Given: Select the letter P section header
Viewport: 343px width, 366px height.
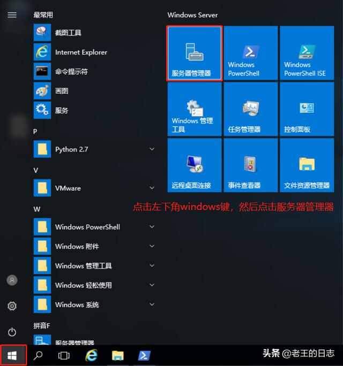Looking at the screenshot, I should (35, 132).
